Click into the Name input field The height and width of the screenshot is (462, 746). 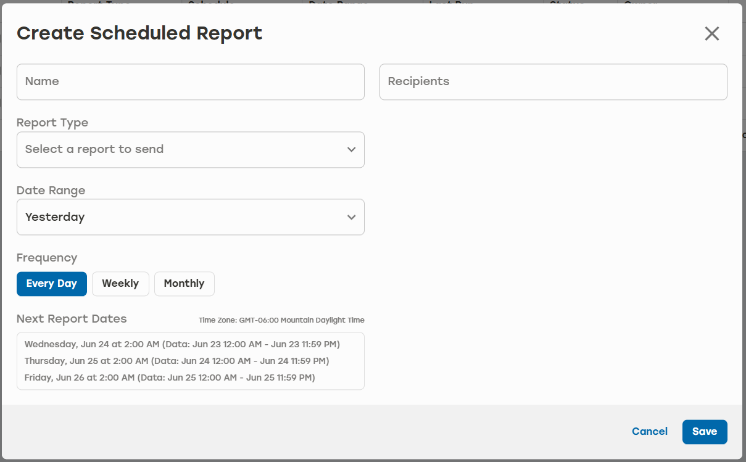tap(191, 82)
